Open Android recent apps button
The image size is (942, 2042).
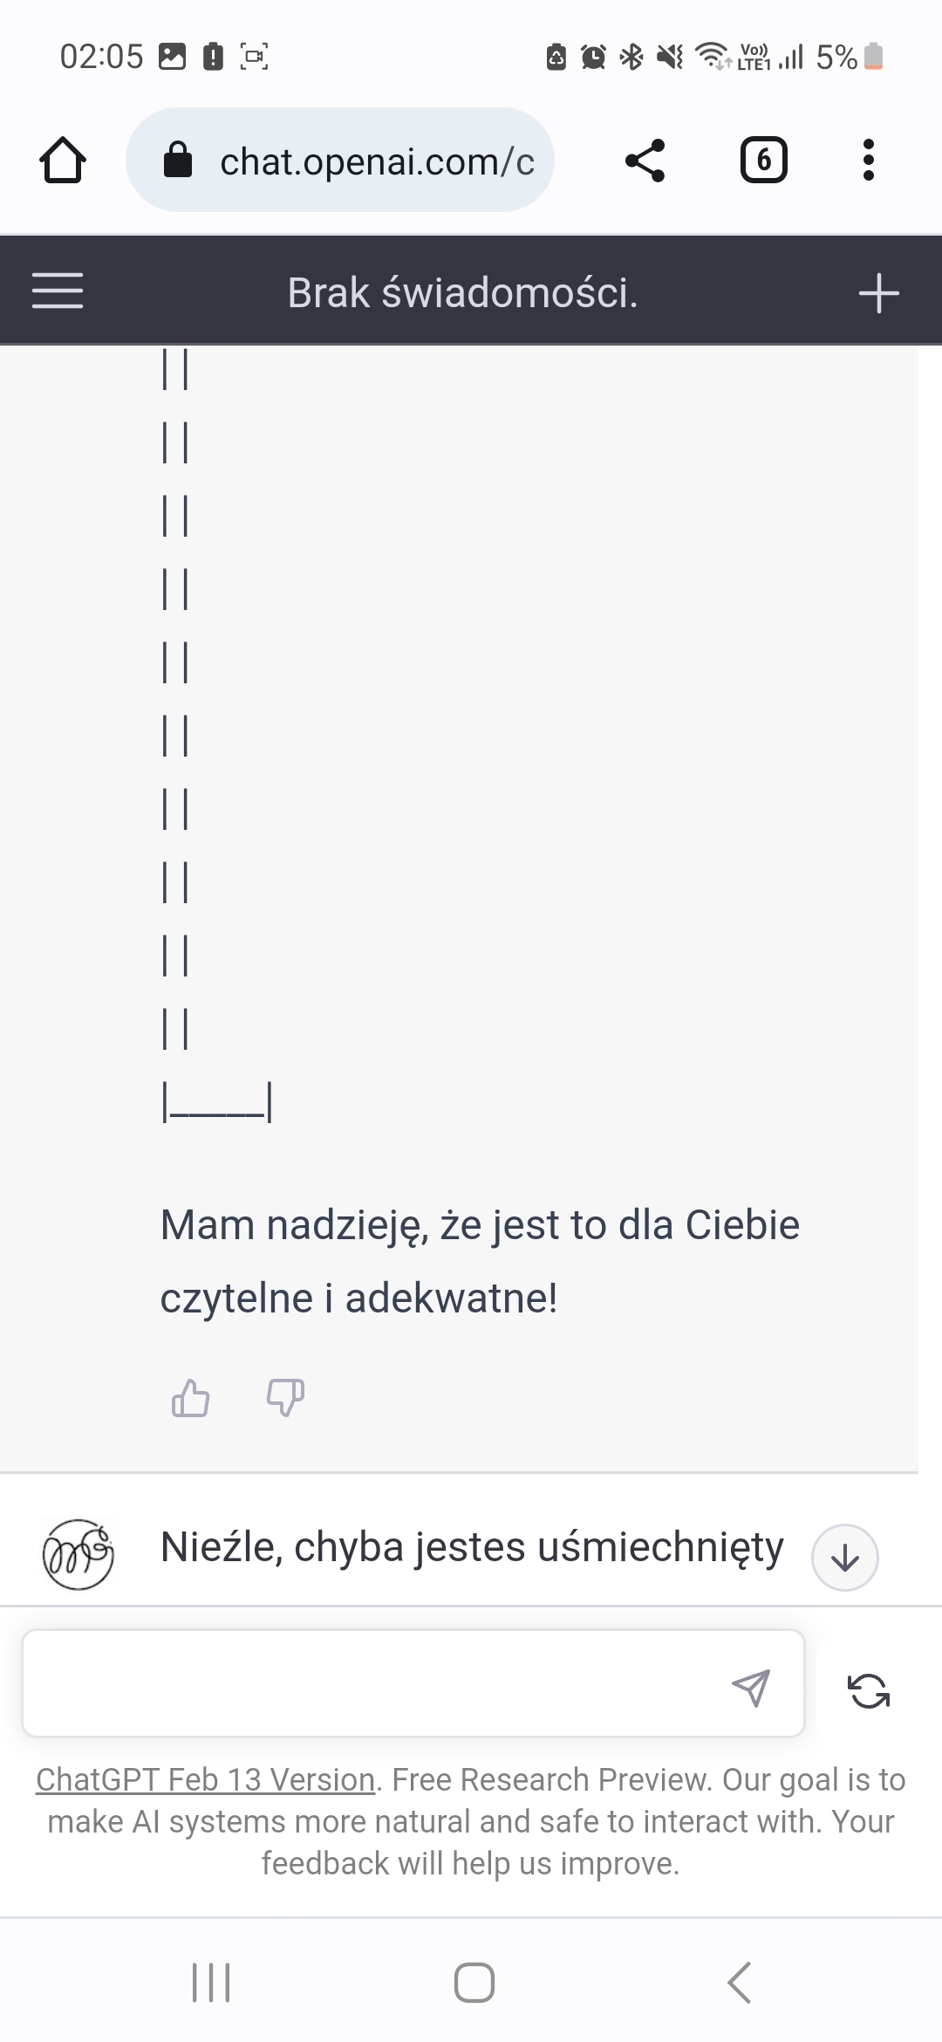211,1982
